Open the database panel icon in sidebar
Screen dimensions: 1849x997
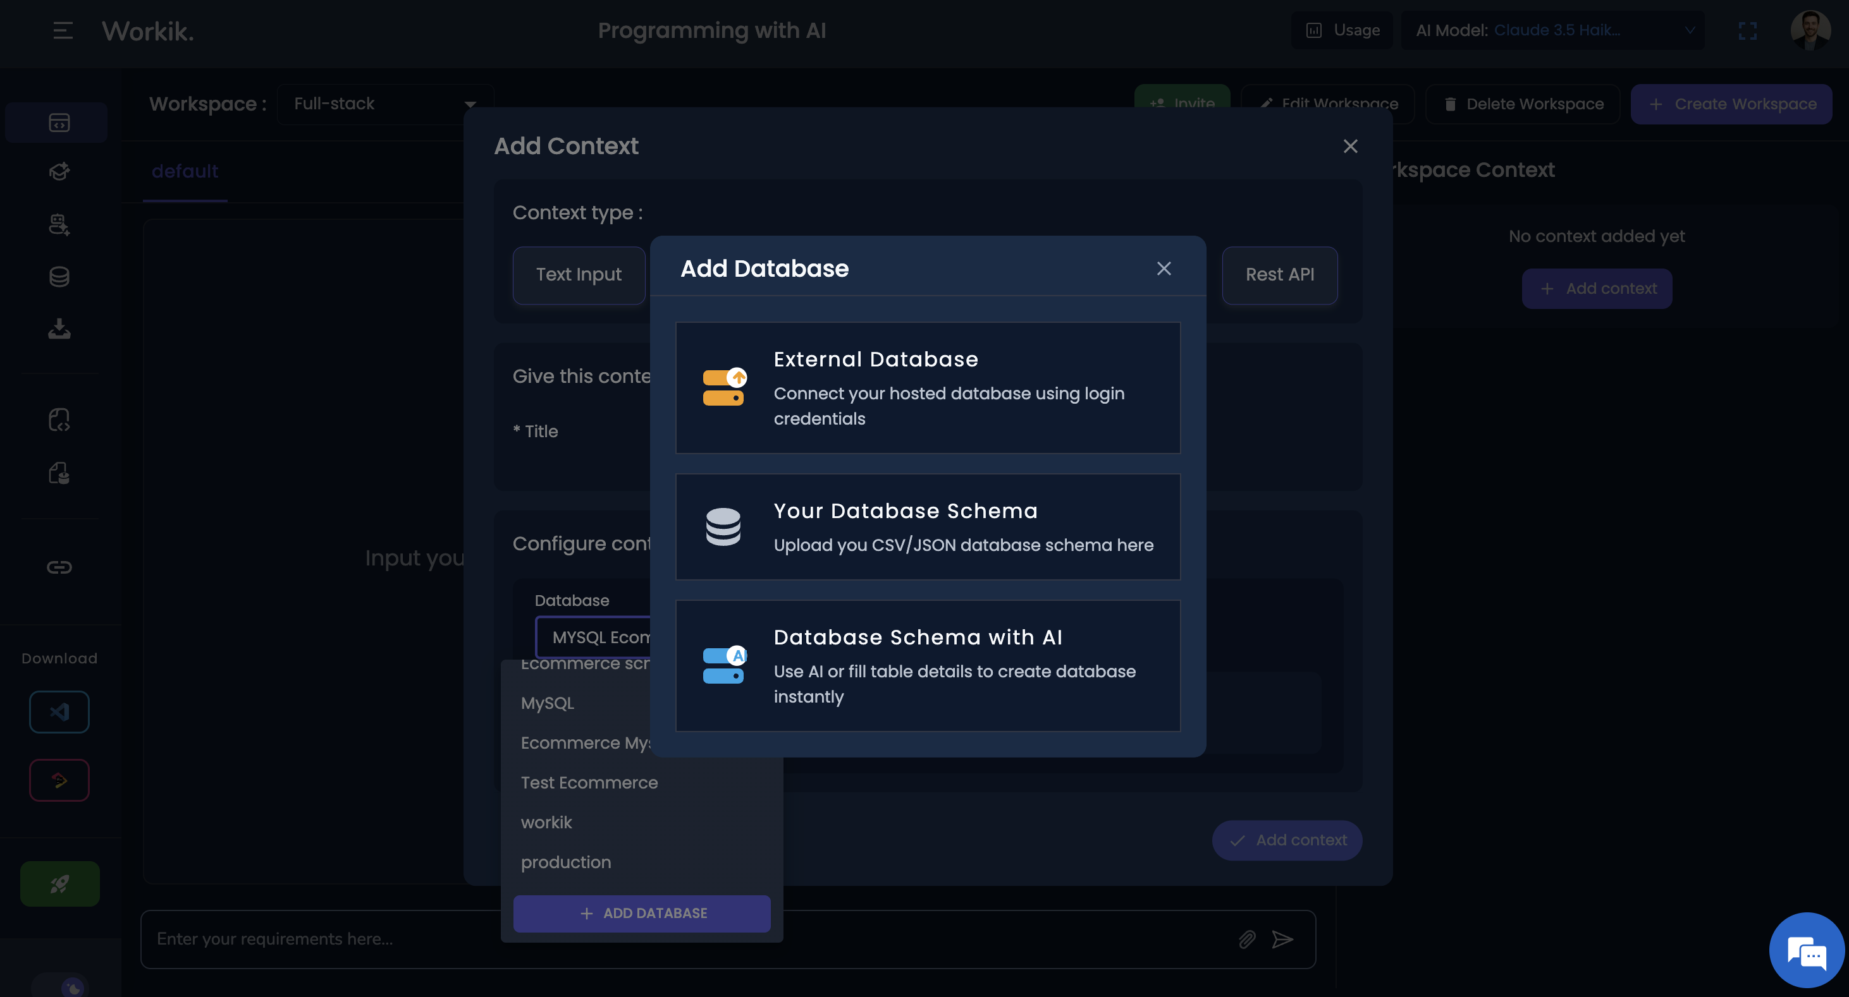[59, 276]
